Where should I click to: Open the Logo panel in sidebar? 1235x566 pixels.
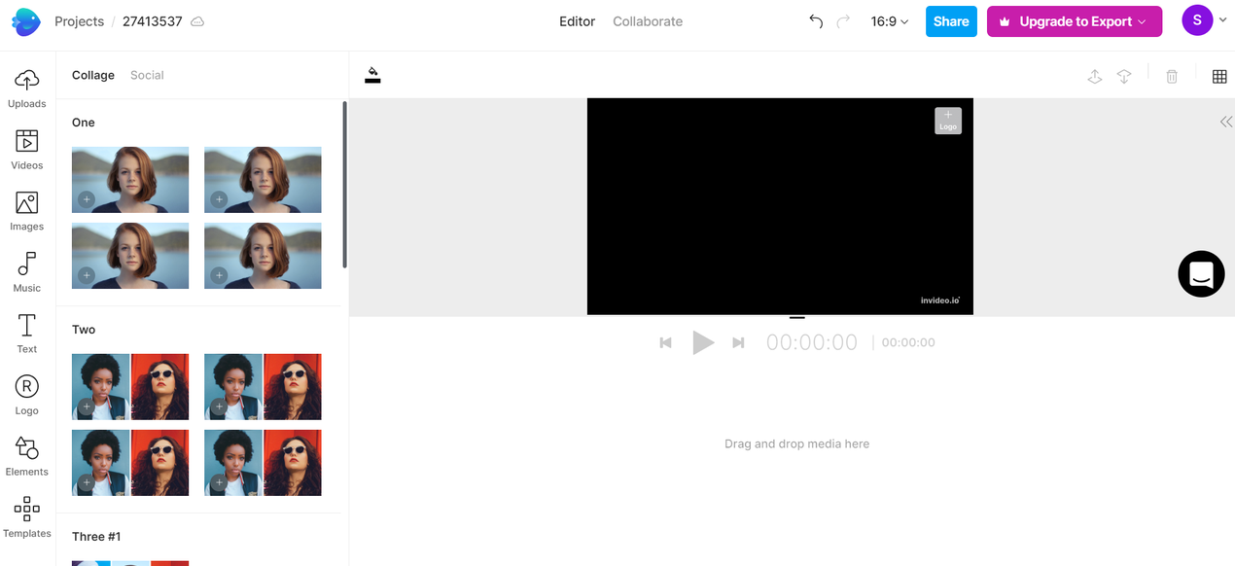[x=27, y=395]
